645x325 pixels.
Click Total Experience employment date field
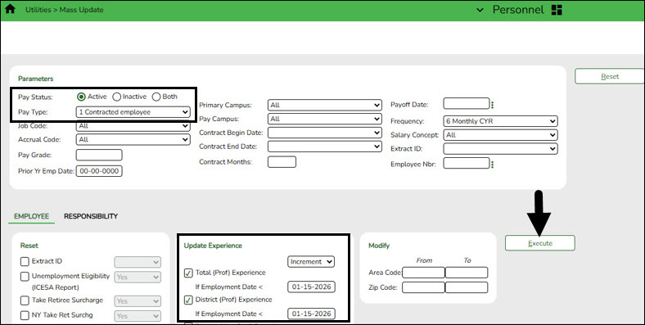[x=311, y=287]
